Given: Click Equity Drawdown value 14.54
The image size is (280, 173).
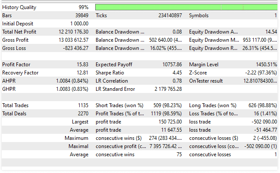Looking at the screenshot, I should 271,32.
